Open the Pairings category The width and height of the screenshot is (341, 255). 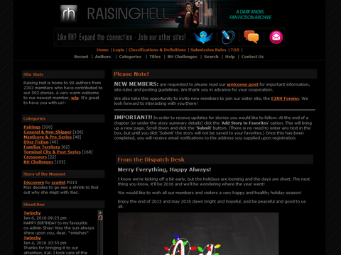click(x=32, y=127)
